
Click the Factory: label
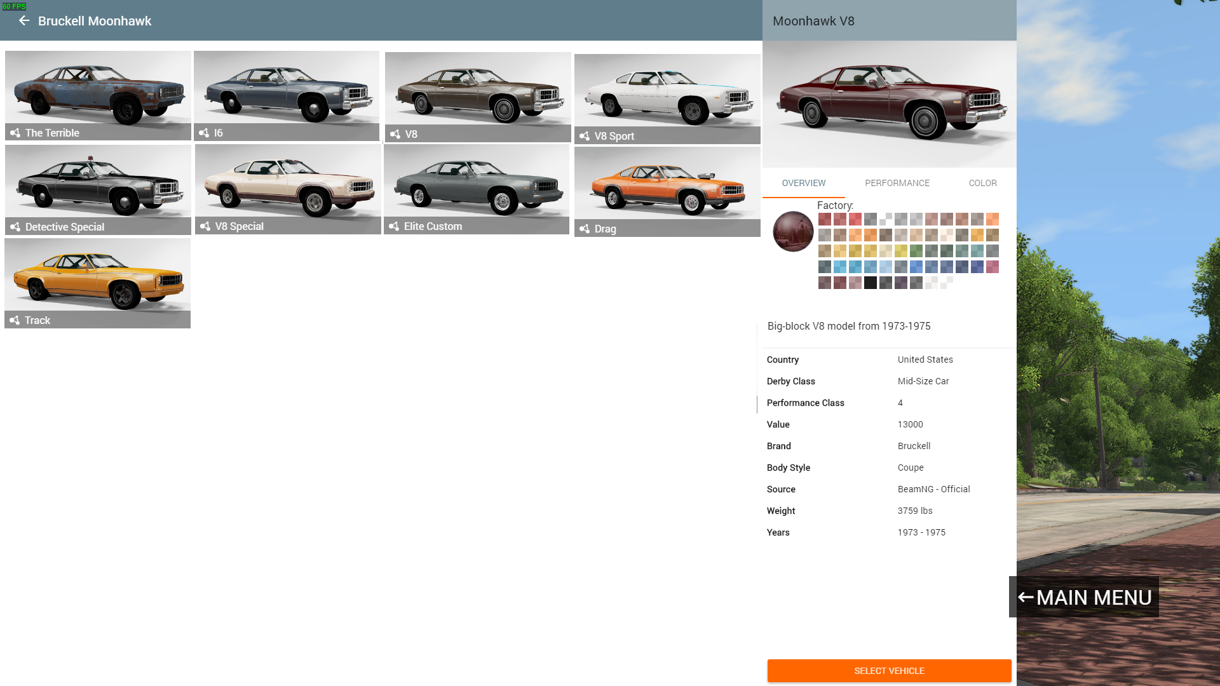(835, 205)
